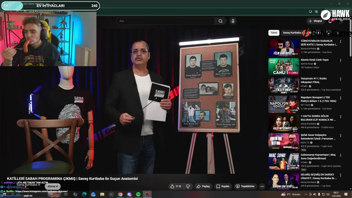Click the Savaş Kurtbaba channel name under video

click(x=27, y=185)
